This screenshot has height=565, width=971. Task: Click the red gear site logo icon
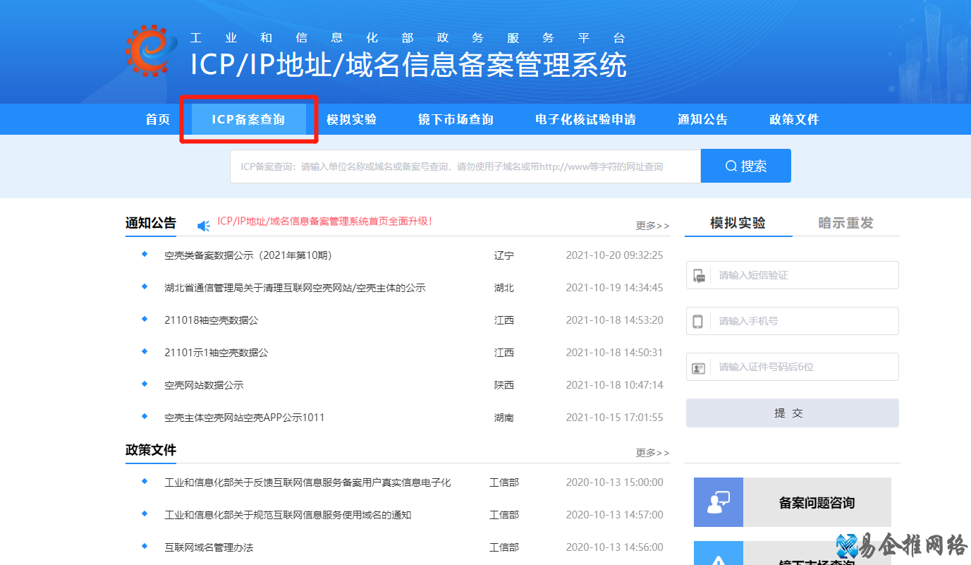[147, 51]
